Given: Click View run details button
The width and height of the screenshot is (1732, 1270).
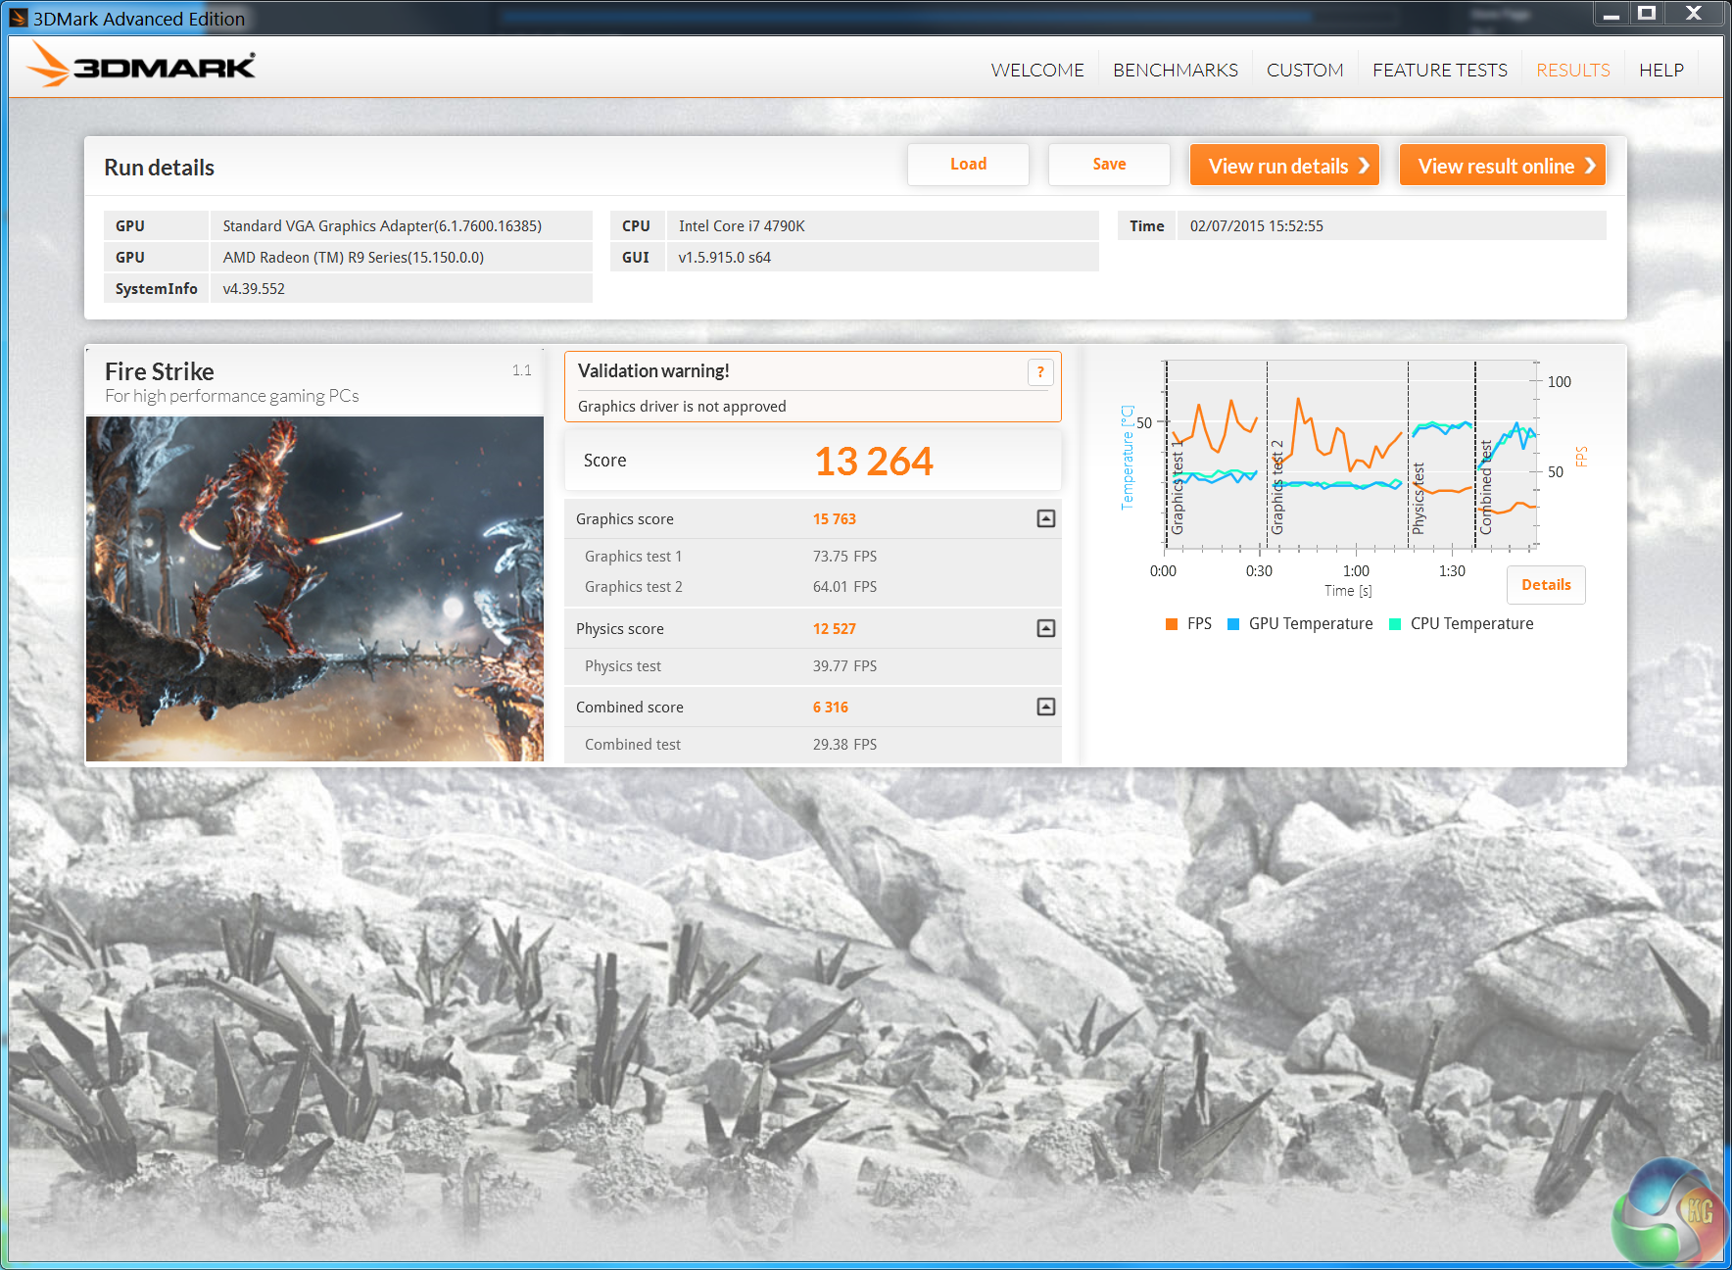Looking at the screenshot, I should (x=1284, y=166).
